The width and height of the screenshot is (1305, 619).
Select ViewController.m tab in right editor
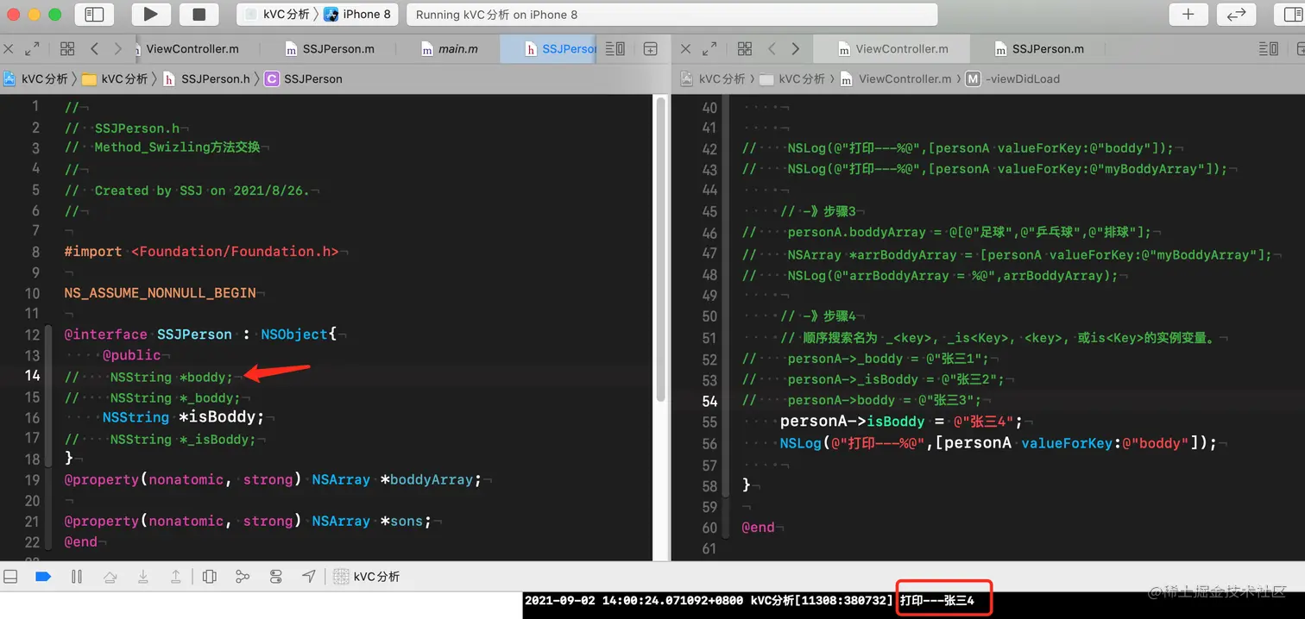coord(893,49)
